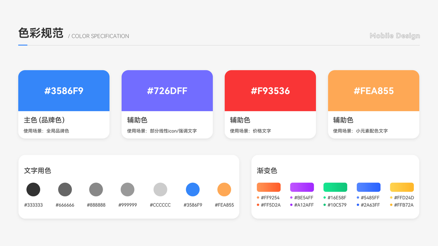Click the orange-red gradient swatch
This screenshot has width=438, height=246.
click(x=268, y=187)
